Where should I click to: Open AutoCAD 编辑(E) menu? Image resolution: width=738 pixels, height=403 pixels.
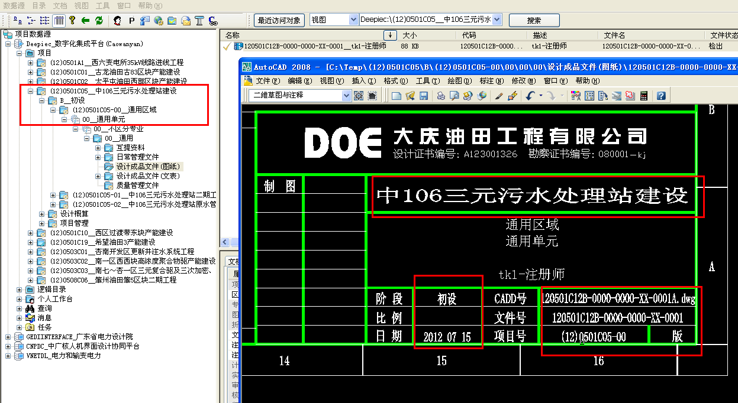coord(299,81)
